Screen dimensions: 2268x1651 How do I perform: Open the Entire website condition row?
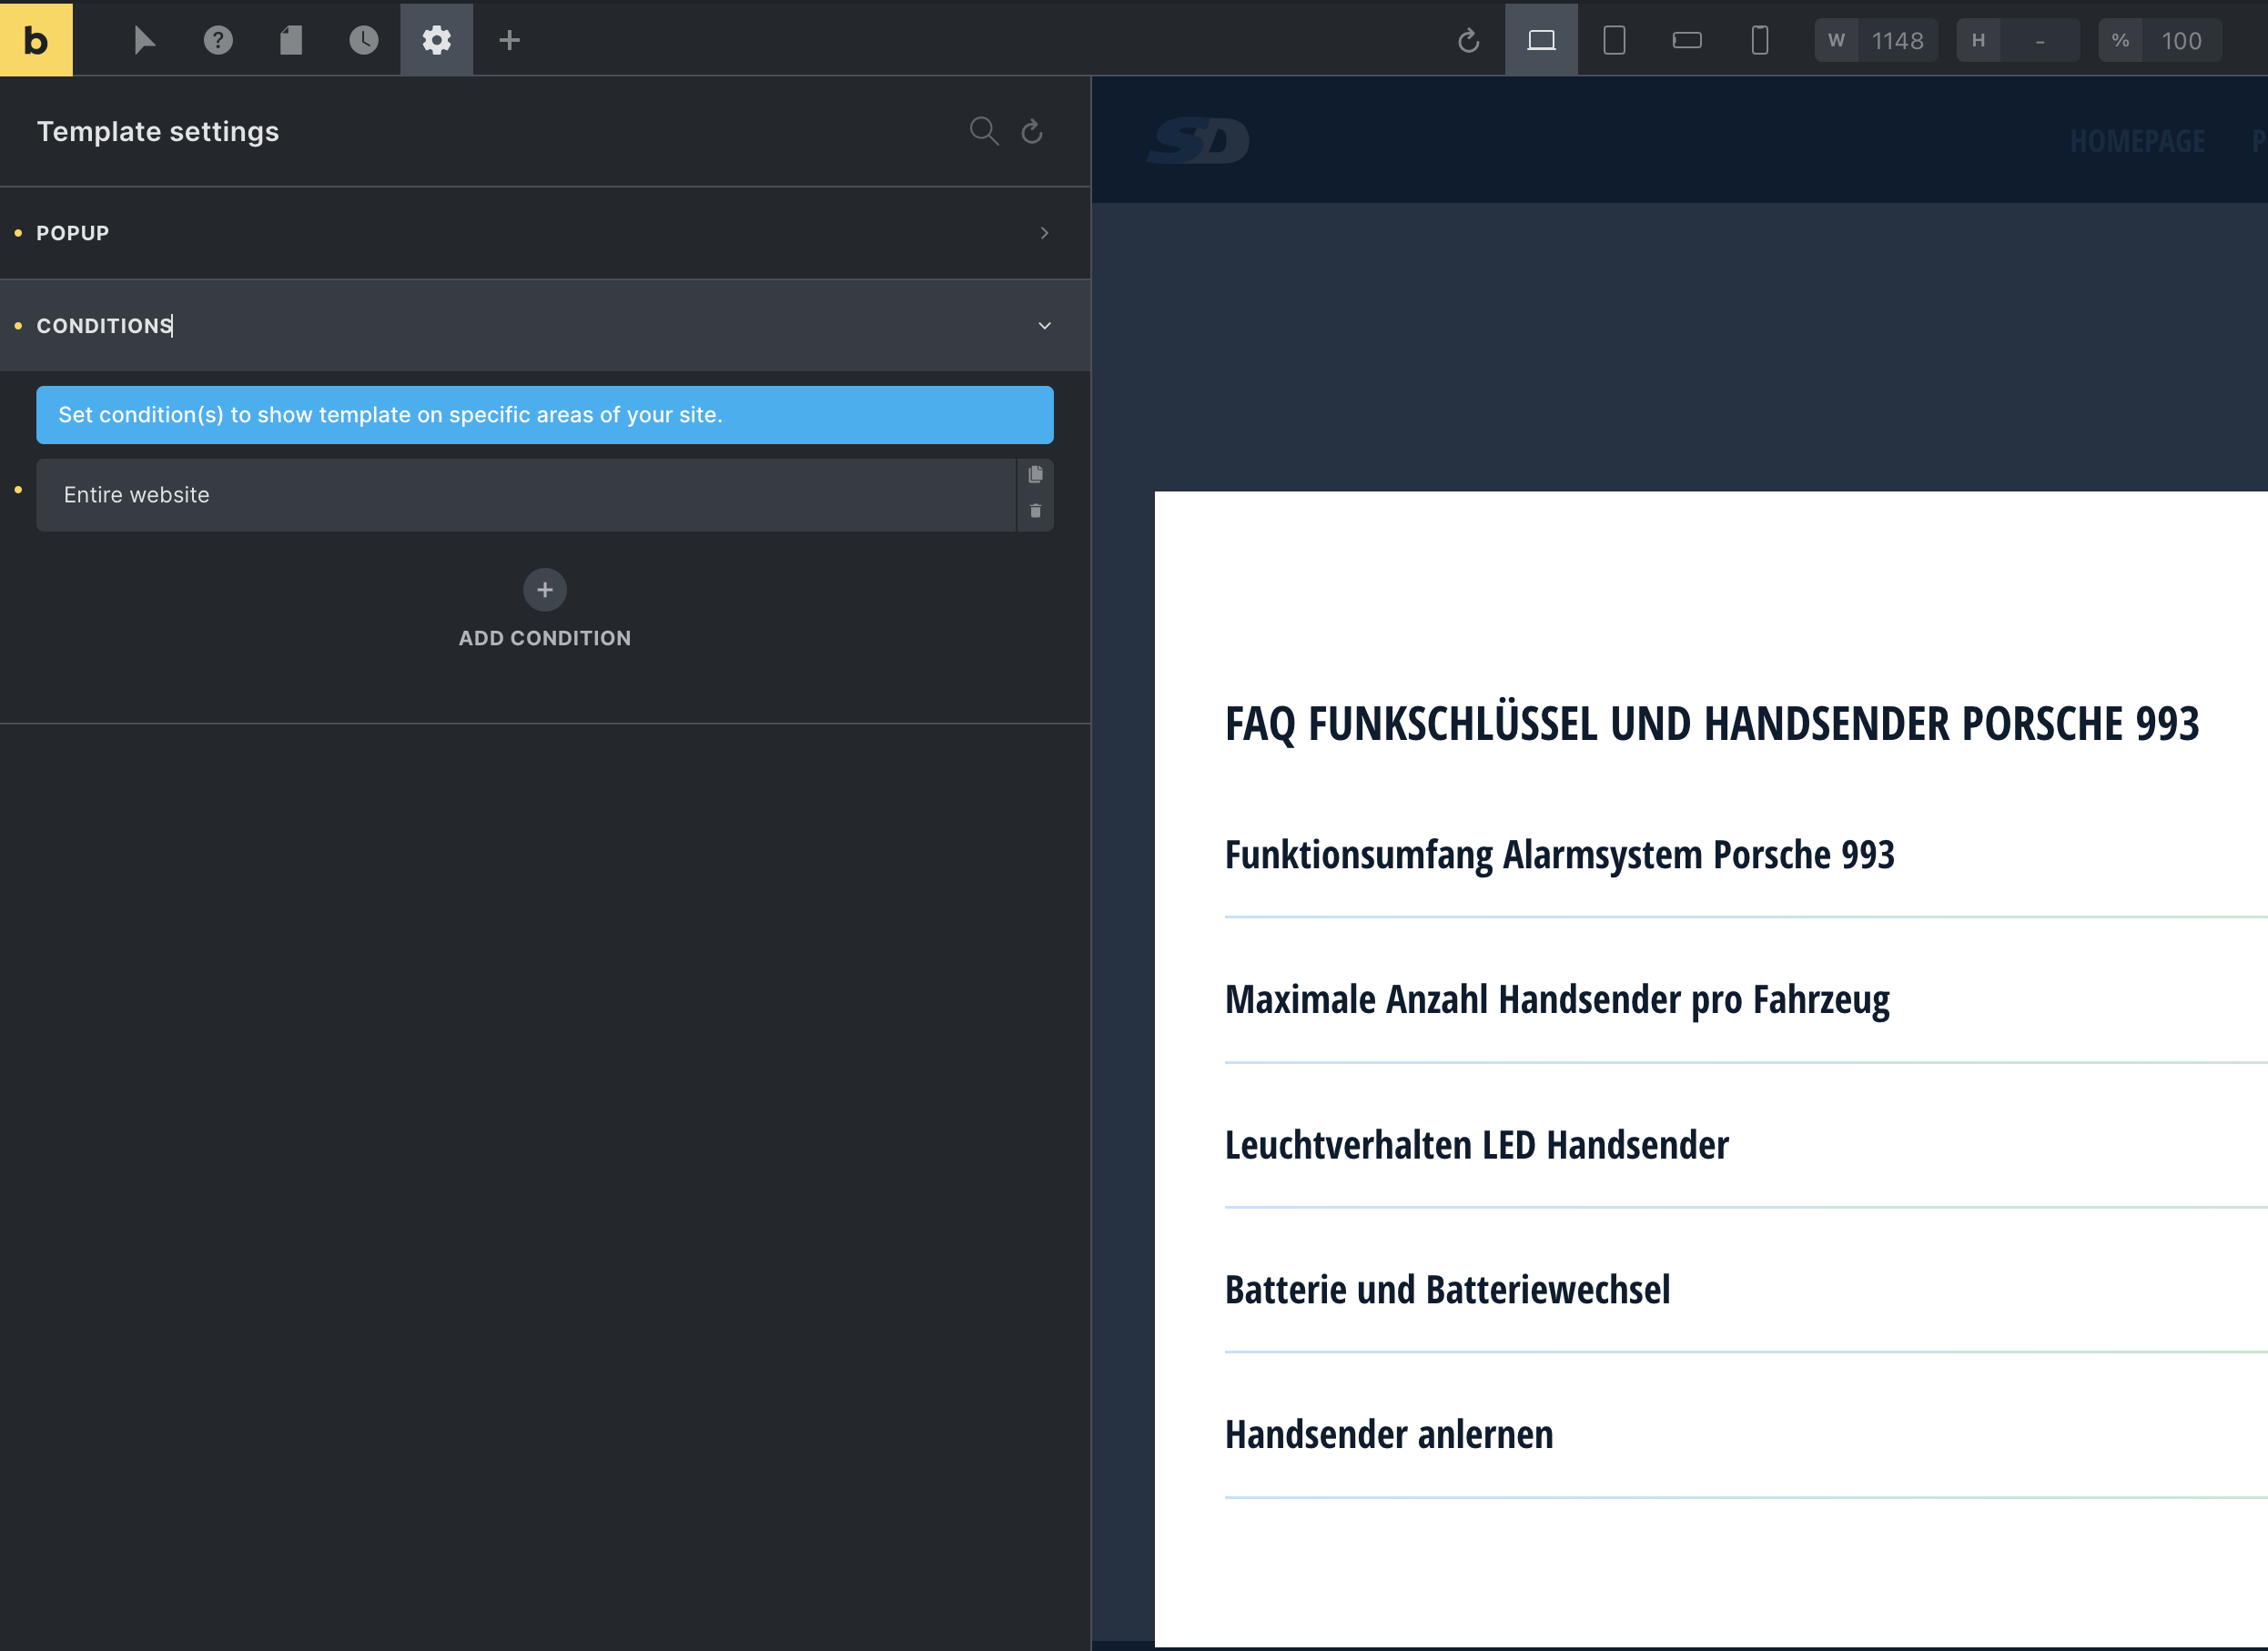pos(526,495)
